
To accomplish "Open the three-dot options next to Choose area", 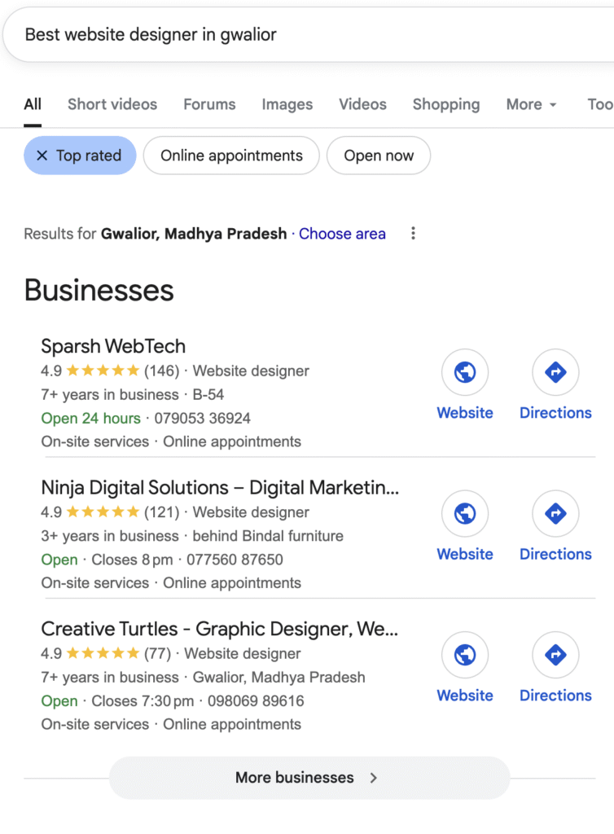I will [x=413, y=234].
